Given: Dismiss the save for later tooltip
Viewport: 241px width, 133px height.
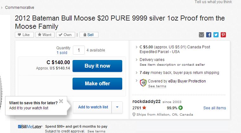Looking at the screenshot, I should click(61, 101).
